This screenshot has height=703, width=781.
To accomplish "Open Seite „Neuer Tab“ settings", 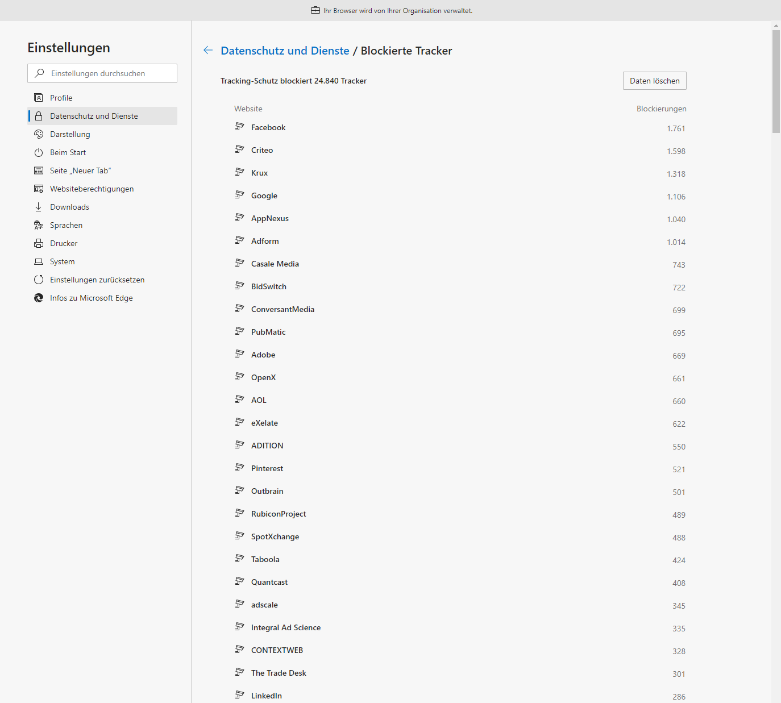I will (x=80, y=170).
